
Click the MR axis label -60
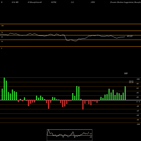coord(138,115)
